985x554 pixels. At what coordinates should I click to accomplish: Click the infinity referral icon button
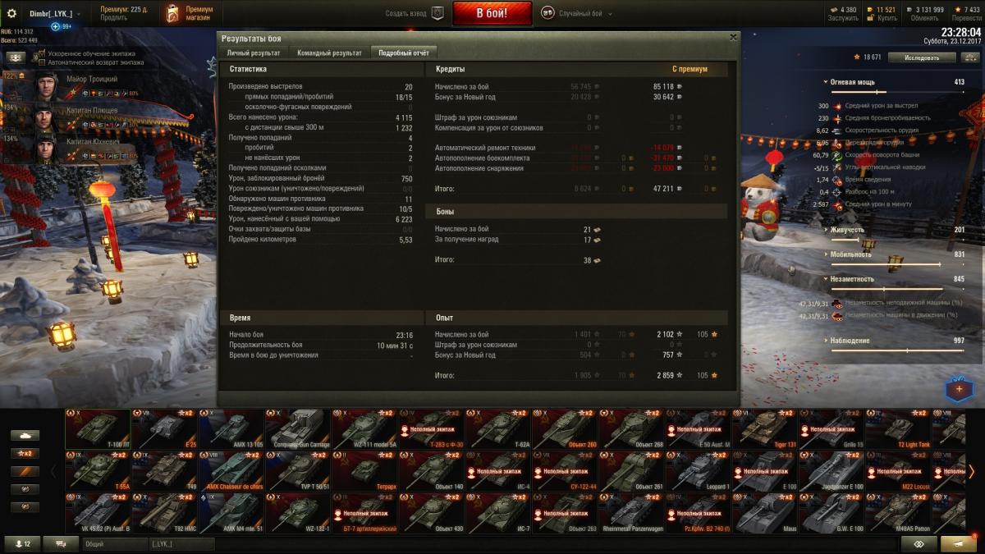[919, 543]
